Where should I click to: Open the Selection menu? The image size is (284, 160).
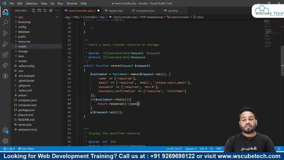click(x=32, y=4)
